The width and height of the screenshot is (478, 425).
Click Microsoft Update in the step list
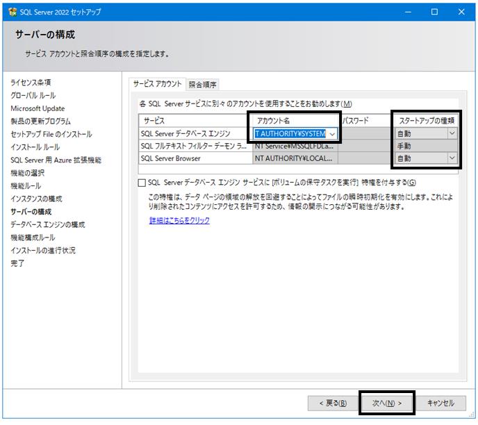[x=38, y=108]
